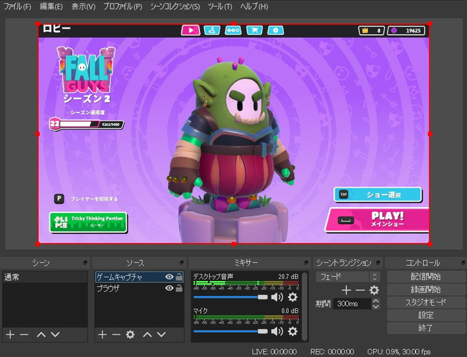Open the gear settings icon in Fall Guys lobby
The height and width of the screenshot is (357, 467).
tap(276, 31)
